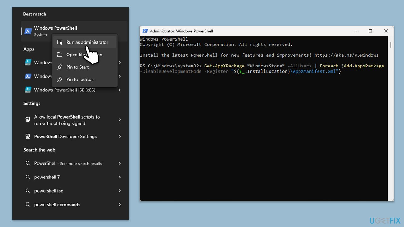Open the https://aka.ms/PSWindows link in the console

coord(346,55)
